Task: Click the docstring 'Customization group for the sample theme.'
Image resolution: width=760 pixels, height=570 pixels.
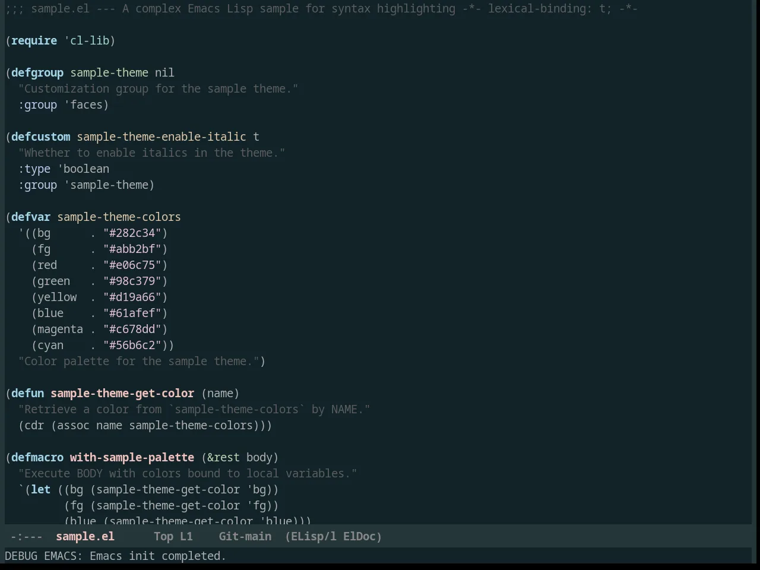Action: [x=158, y=88]
